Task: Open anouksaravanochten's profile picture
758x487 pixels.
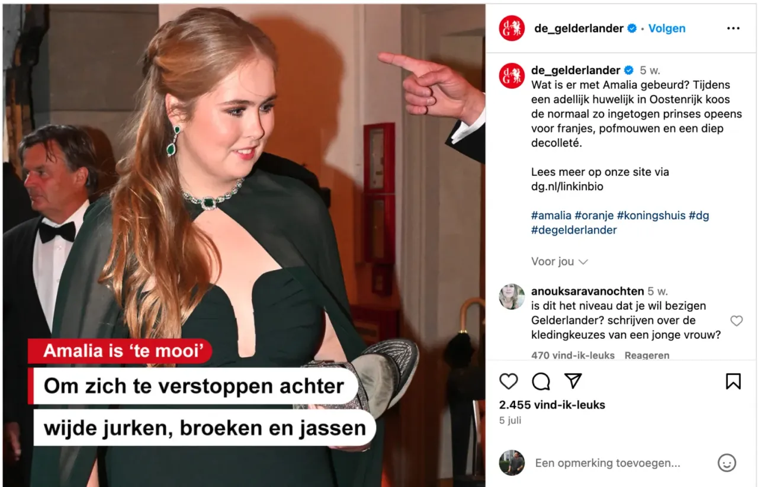Action: (512, 297)
